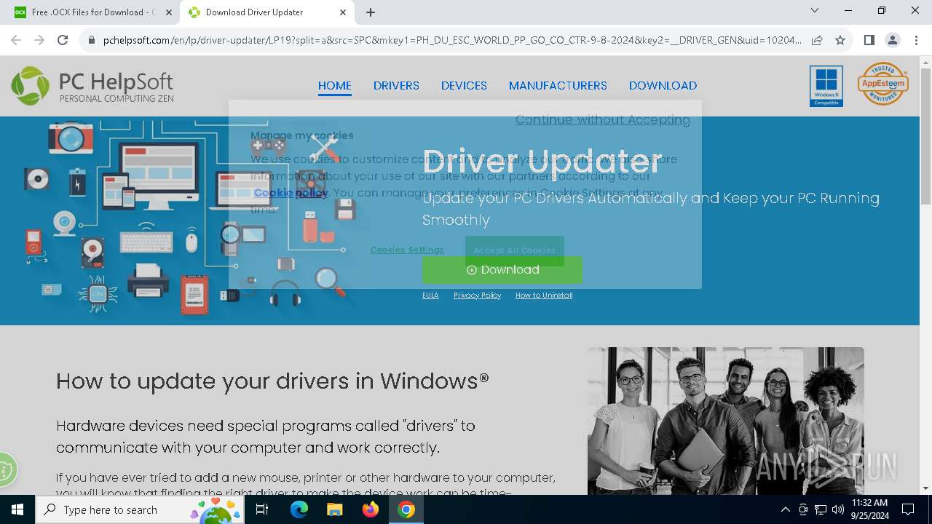Open How to Uninstall link
The height and width of the screenshot is (524, 932).
coord(544,295)
